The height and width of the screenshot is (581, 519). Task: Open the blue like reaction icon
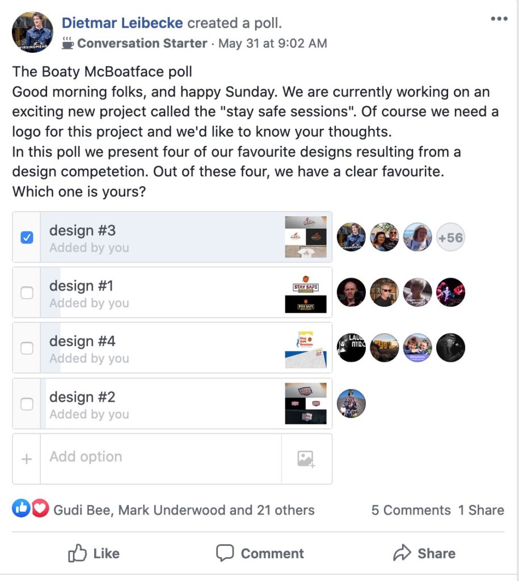[21, 508]
